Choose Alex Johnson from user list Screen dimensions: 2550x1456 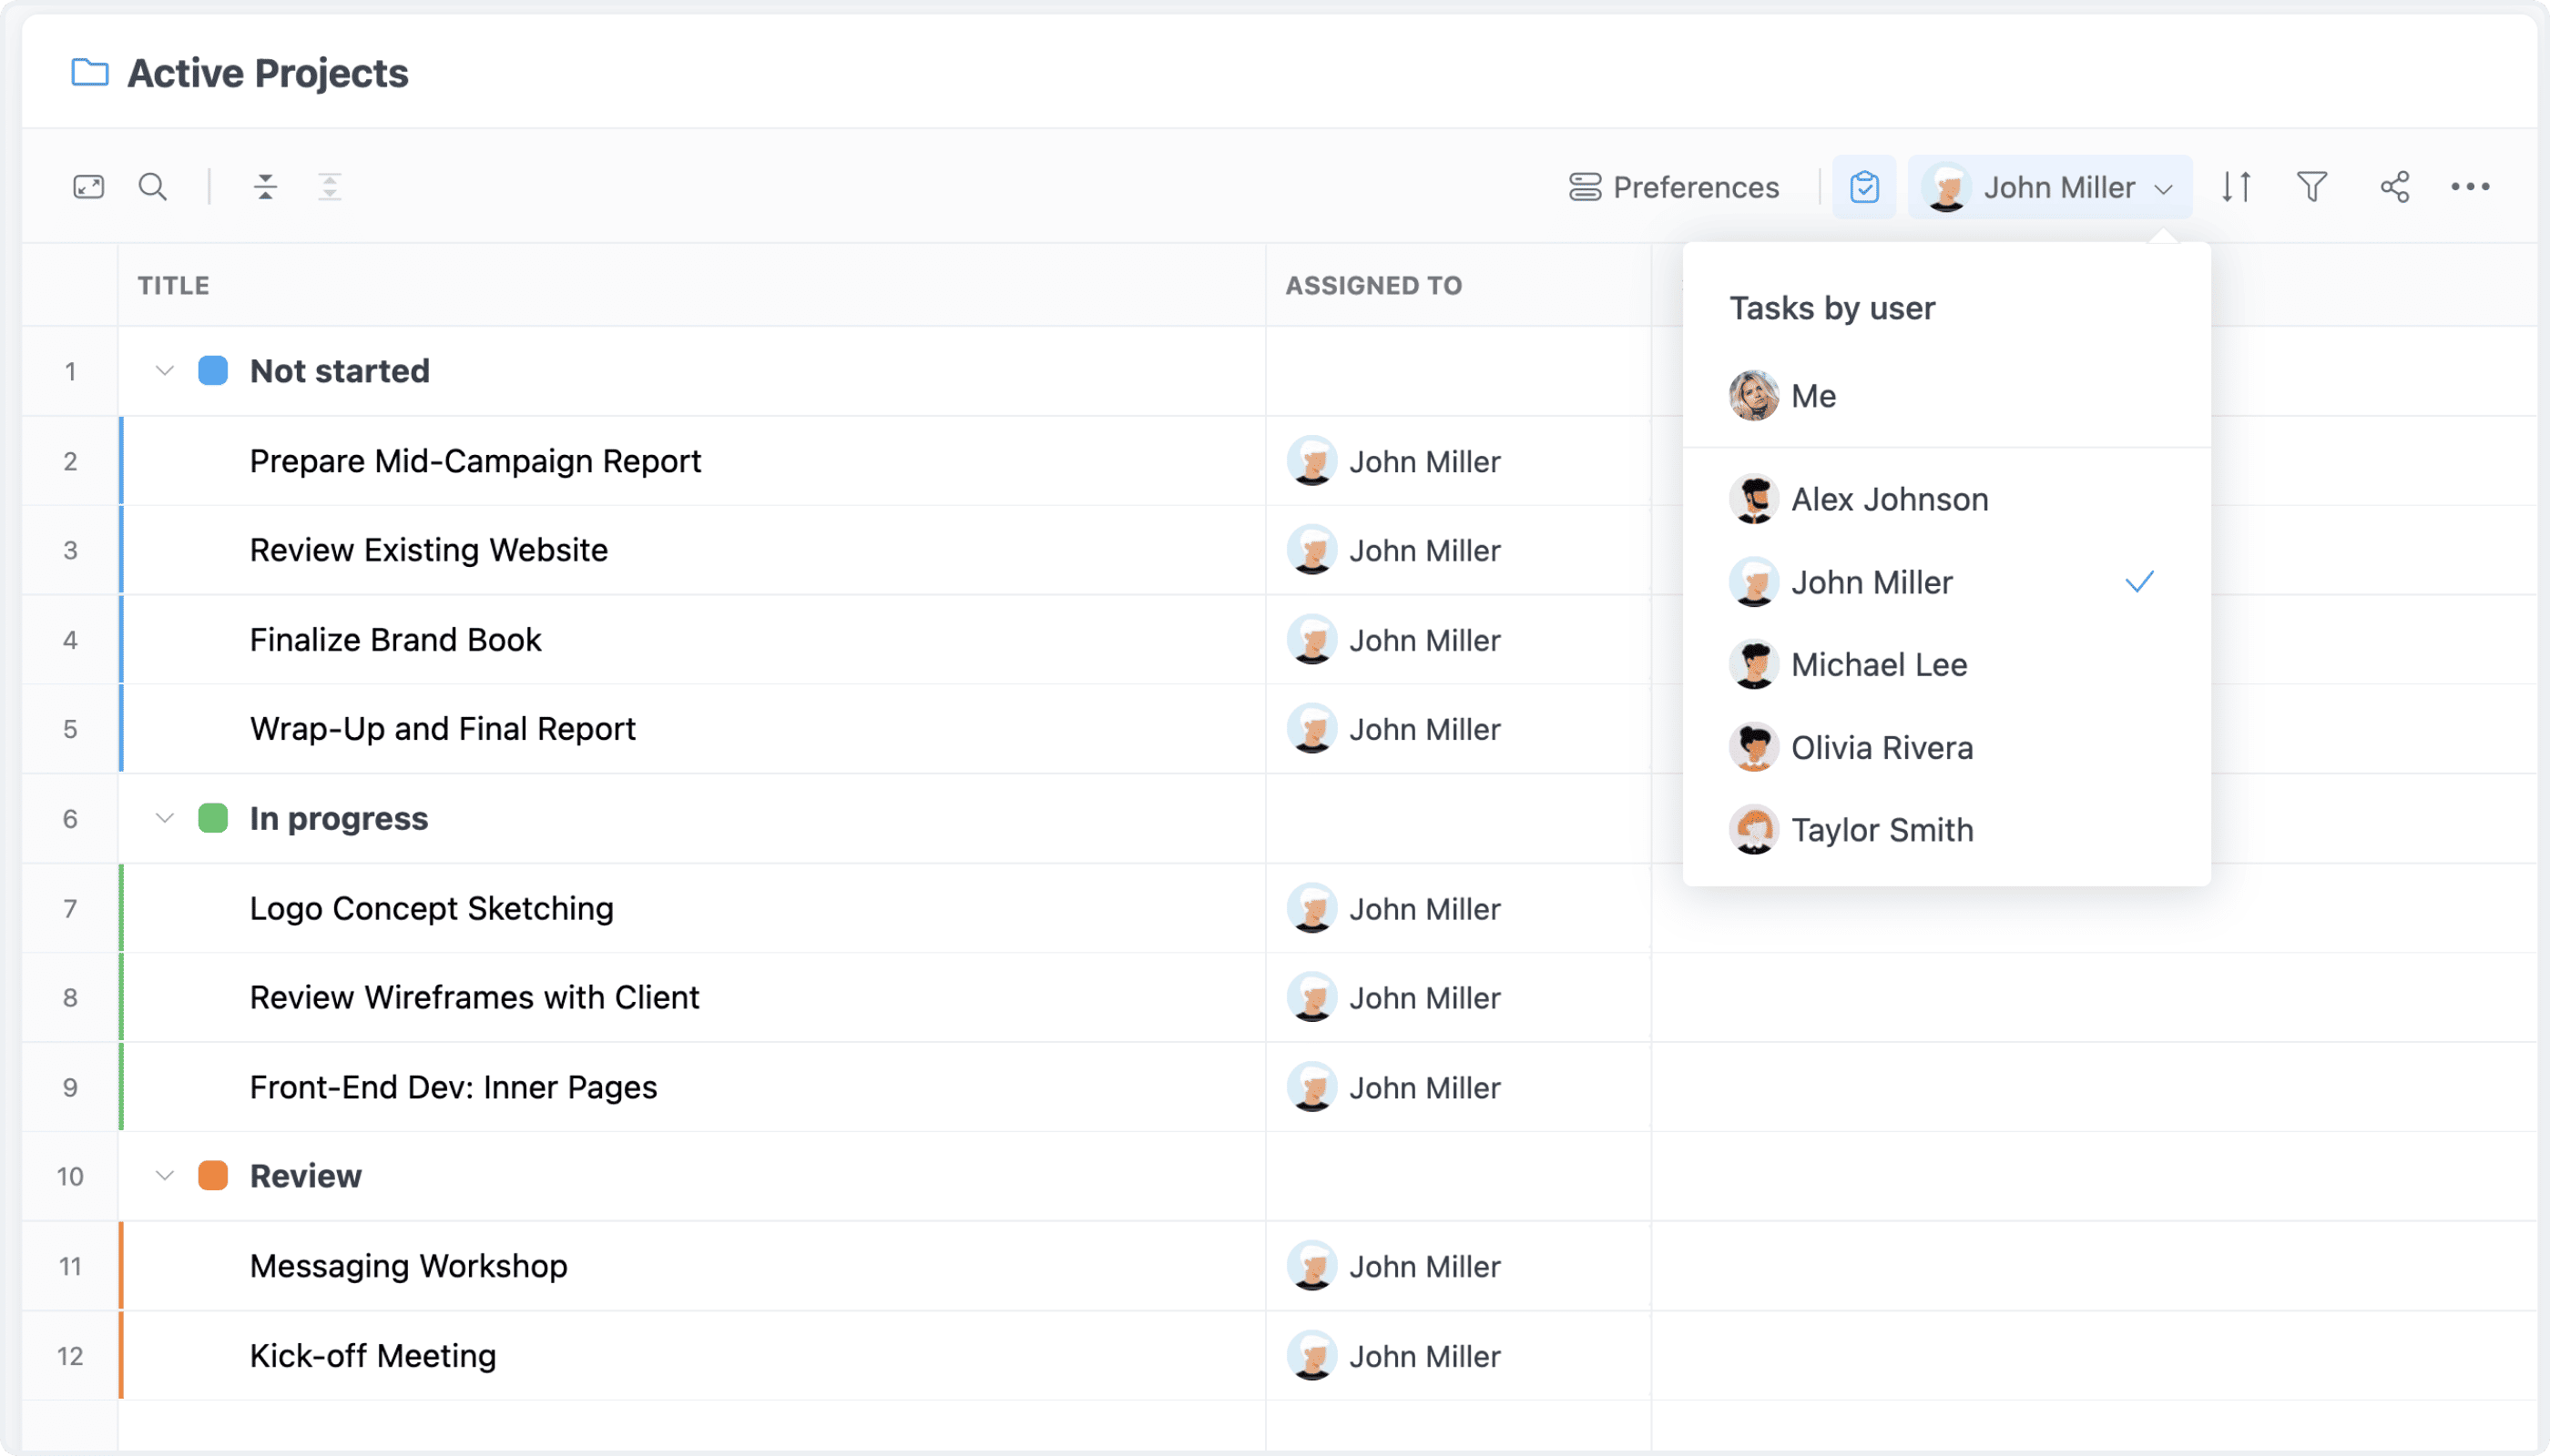point(1889,499)
